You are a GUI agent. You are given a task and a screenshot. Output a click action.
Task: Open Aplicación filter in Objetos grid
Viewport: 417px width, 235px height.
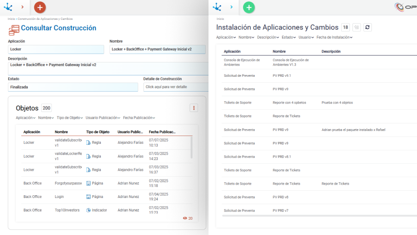click(25, 117)
